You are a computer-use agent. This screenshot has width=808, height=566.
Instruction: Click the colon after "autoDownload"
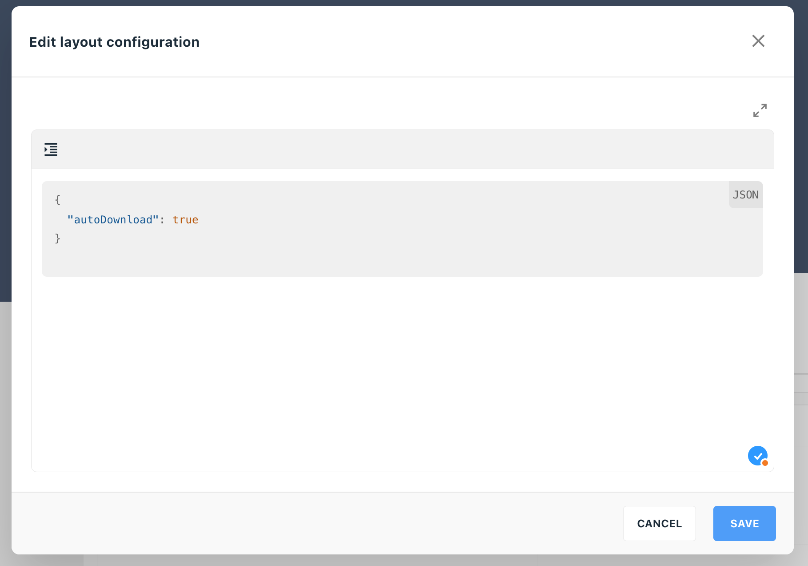[162, 220]
